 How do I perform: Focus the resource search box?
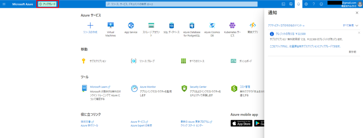point(182,4)
